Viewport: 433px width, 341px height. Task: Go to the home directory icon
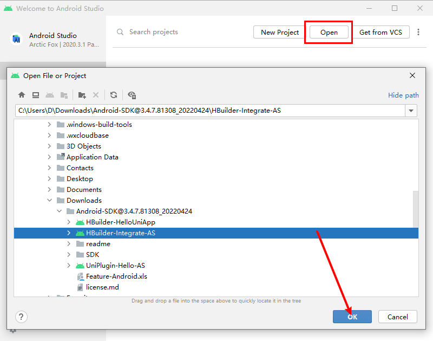tap(22, 95)
